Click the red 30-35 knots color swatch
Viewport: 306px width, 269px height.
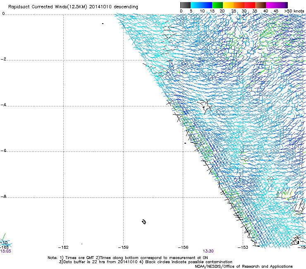click(250, 5)
